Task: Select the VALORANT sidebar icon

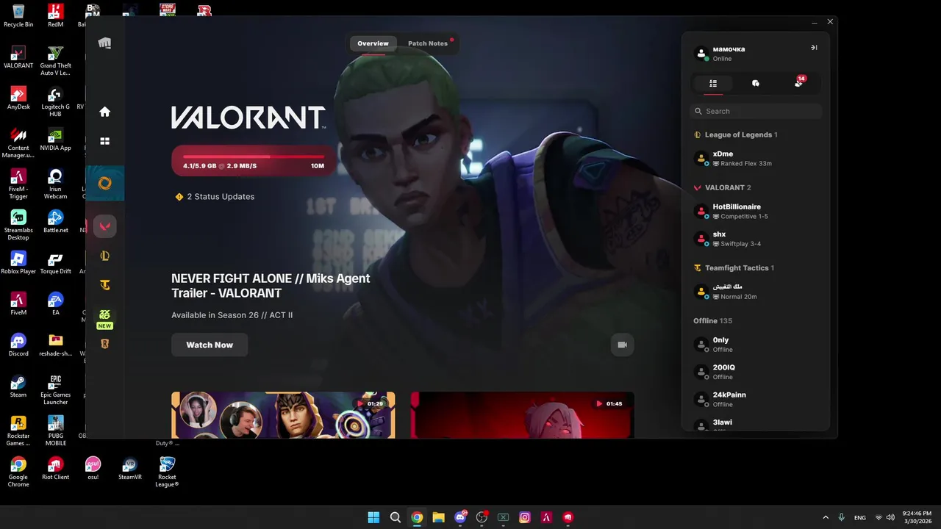Action: [105, 226]
